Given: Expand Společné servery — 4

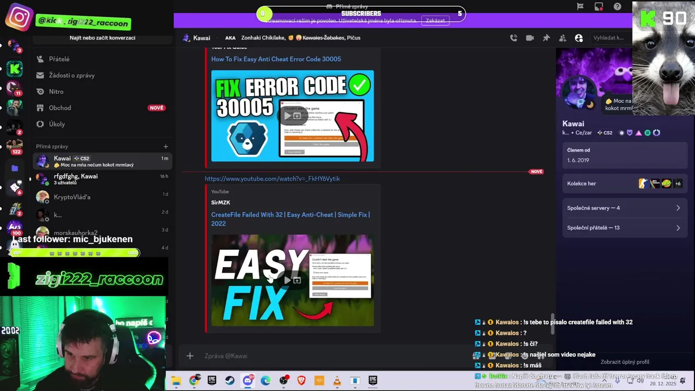Looking at the screenshot, I should [x=624, y=208].
